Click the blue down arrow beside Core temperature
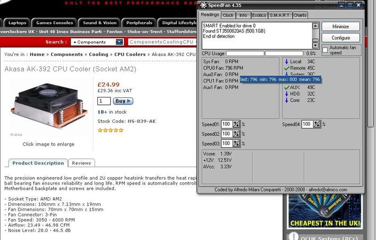This screenshot has height=240, width=376. click(x=286, y=100)
